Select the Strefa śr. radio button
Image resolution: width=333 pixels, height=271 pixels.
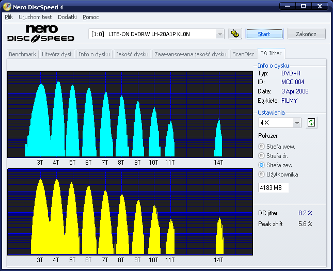coord(261,156)
